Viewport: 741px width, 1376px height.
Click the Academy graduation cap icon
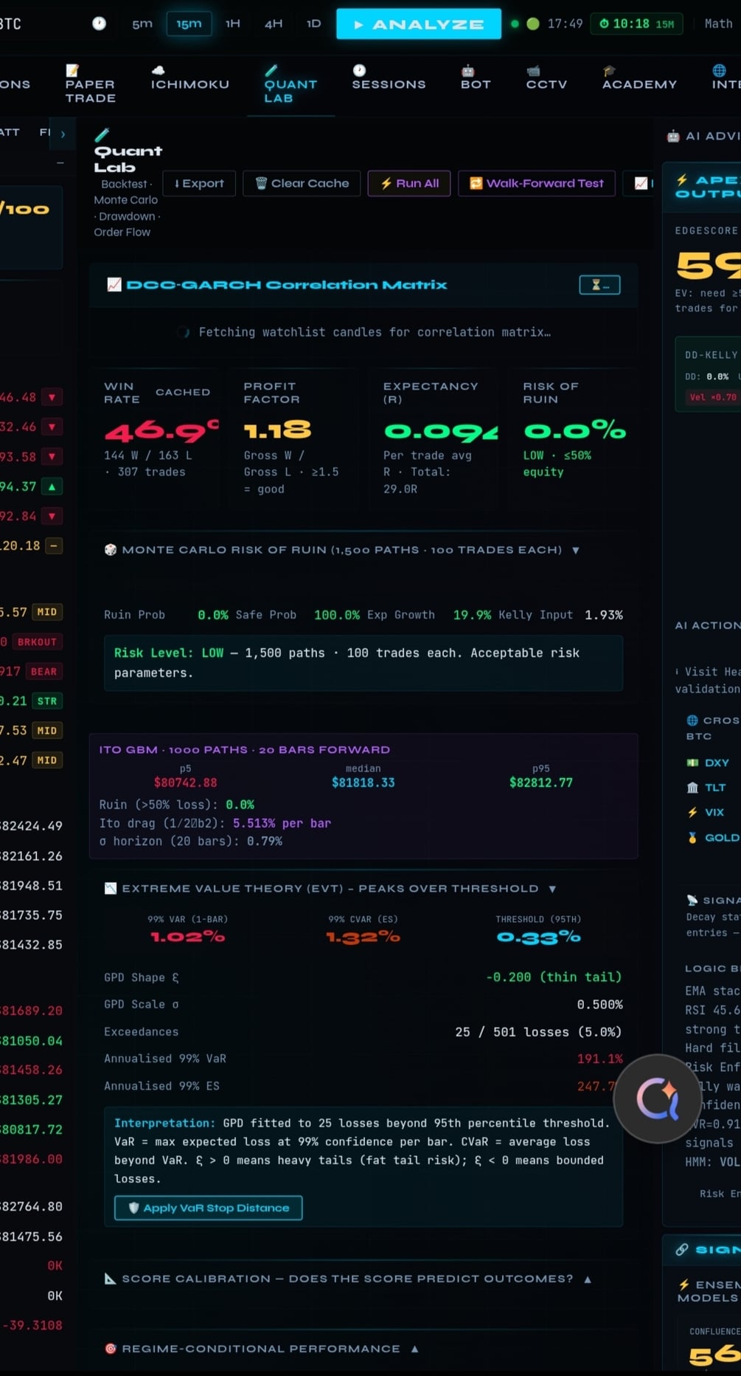pos(609,71)
